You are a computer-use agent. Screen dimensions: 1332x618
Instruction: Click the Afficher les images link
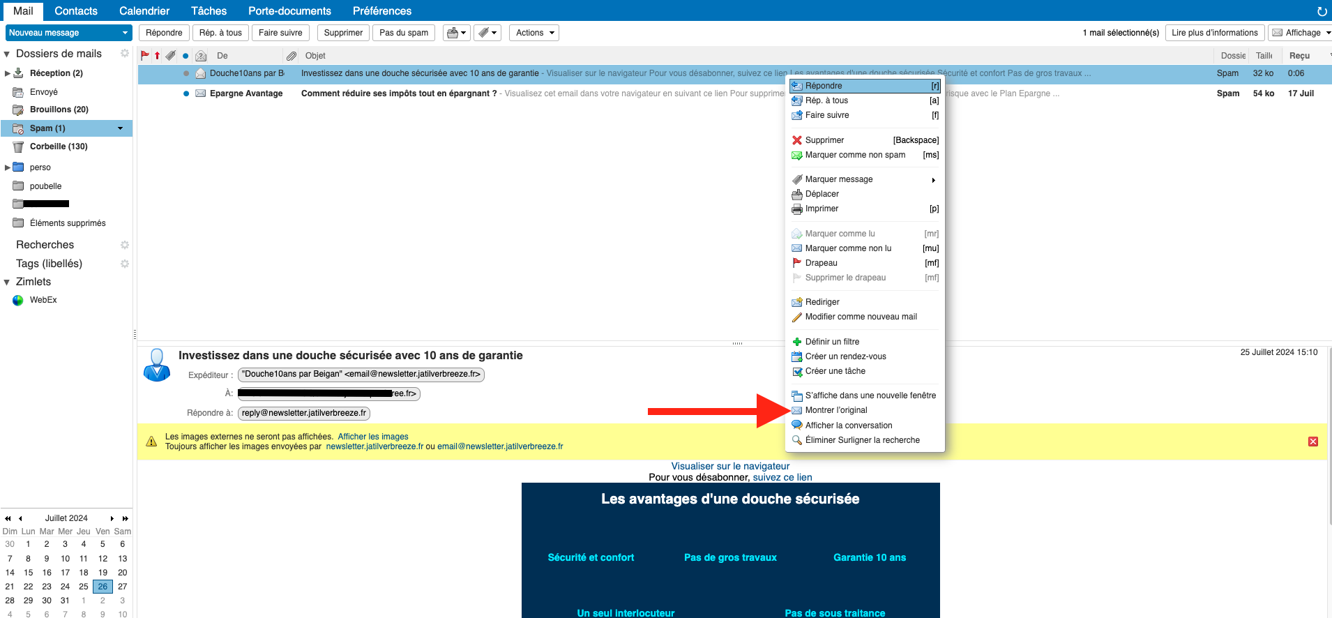pos(373,437)
